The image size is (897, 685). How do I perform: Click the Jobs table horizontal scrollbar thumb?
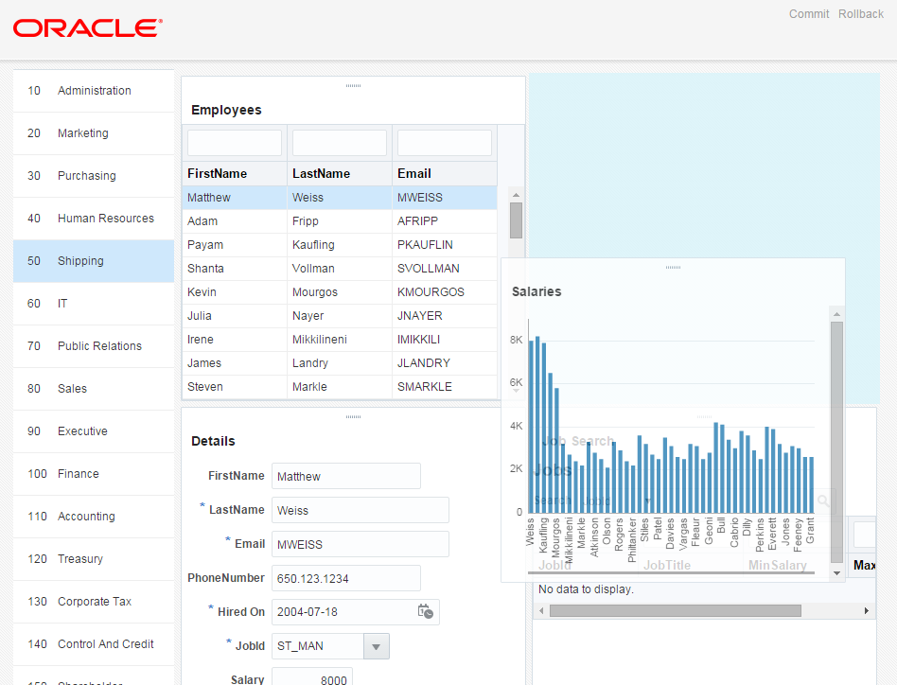click(x=675, y=610)
